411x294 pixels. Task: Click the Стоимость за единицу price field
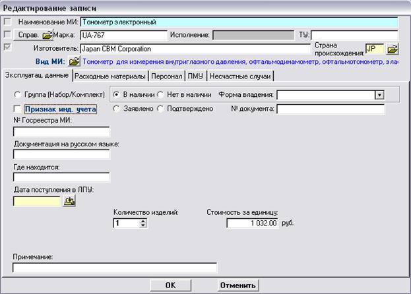254,223
